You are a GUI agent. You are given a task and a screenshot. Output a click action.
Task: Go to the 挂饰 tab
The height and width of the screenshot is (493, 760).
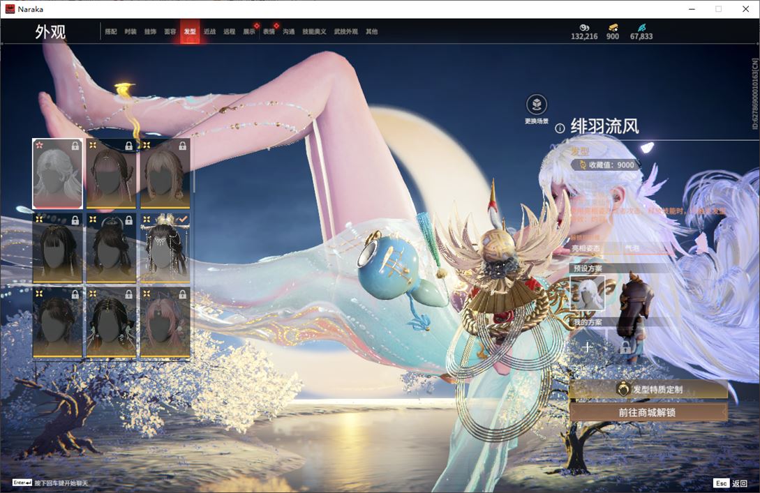(x=150, y=31)
